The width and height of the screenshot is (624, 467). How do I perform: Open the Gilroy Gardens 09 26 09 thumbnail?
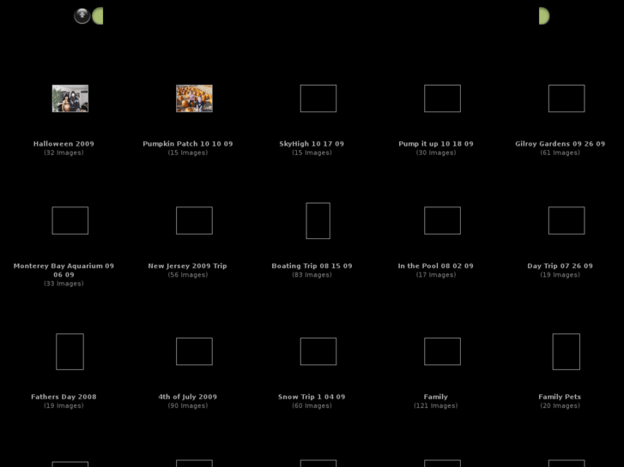(x=566, y=99)
